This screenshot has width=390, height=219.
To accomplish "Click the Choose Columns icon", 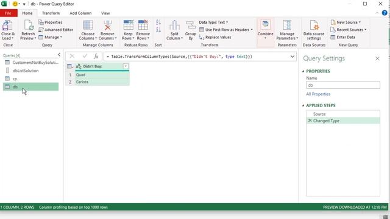I will tap(88, 26).
